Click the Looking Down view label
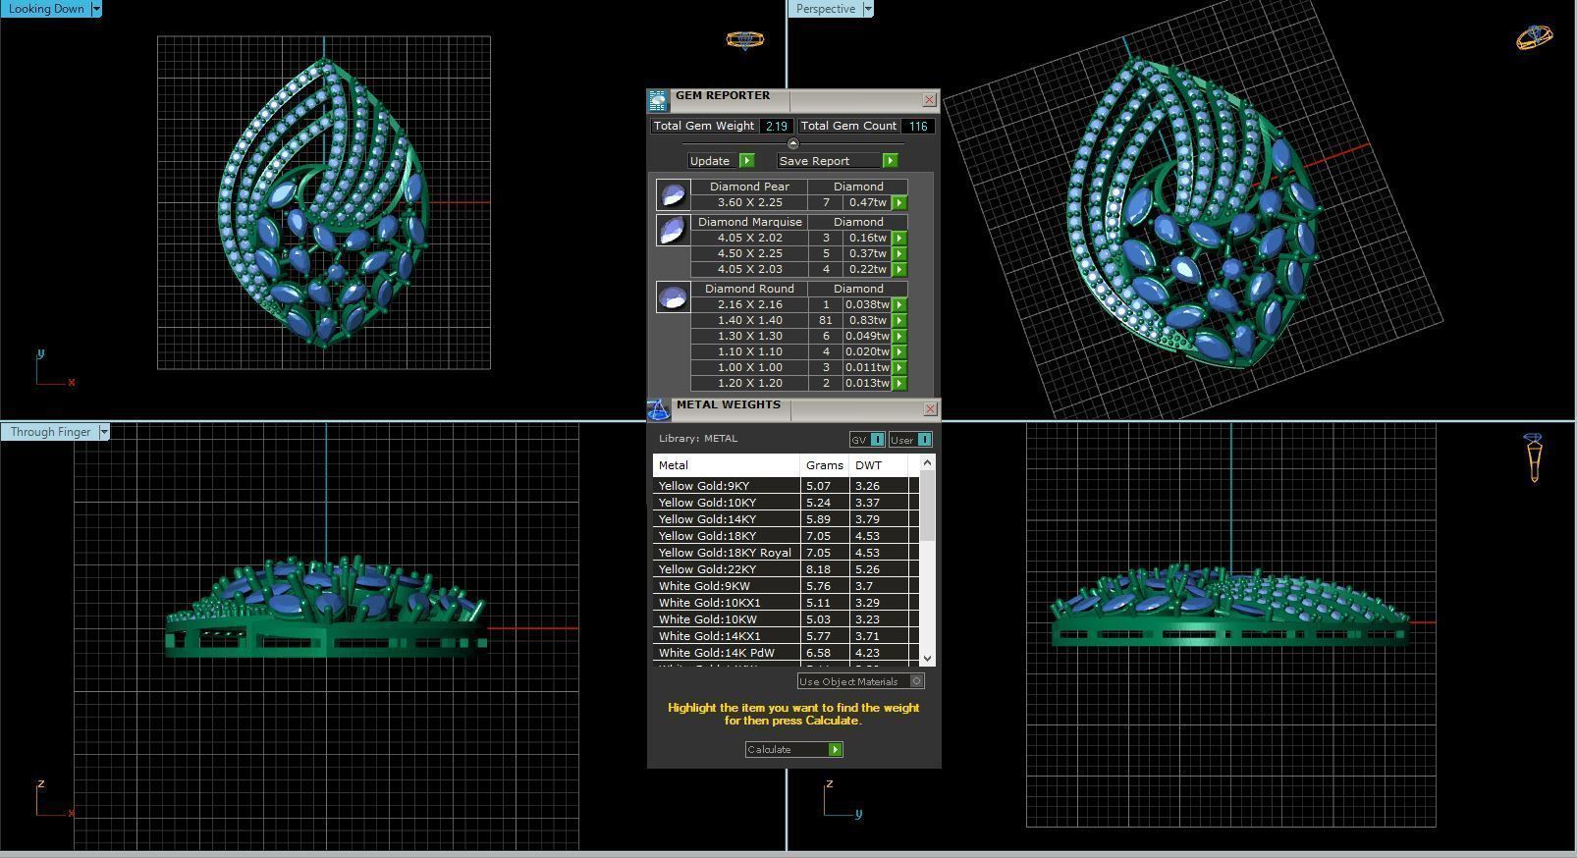 (x=45, y=9)
